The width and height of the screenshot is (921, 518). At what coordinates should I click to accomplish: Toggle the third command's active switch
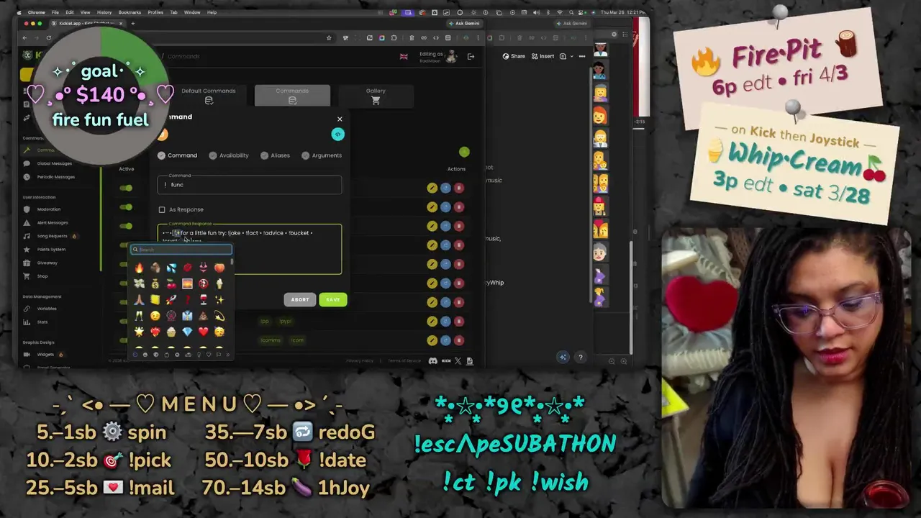point(126,226)
